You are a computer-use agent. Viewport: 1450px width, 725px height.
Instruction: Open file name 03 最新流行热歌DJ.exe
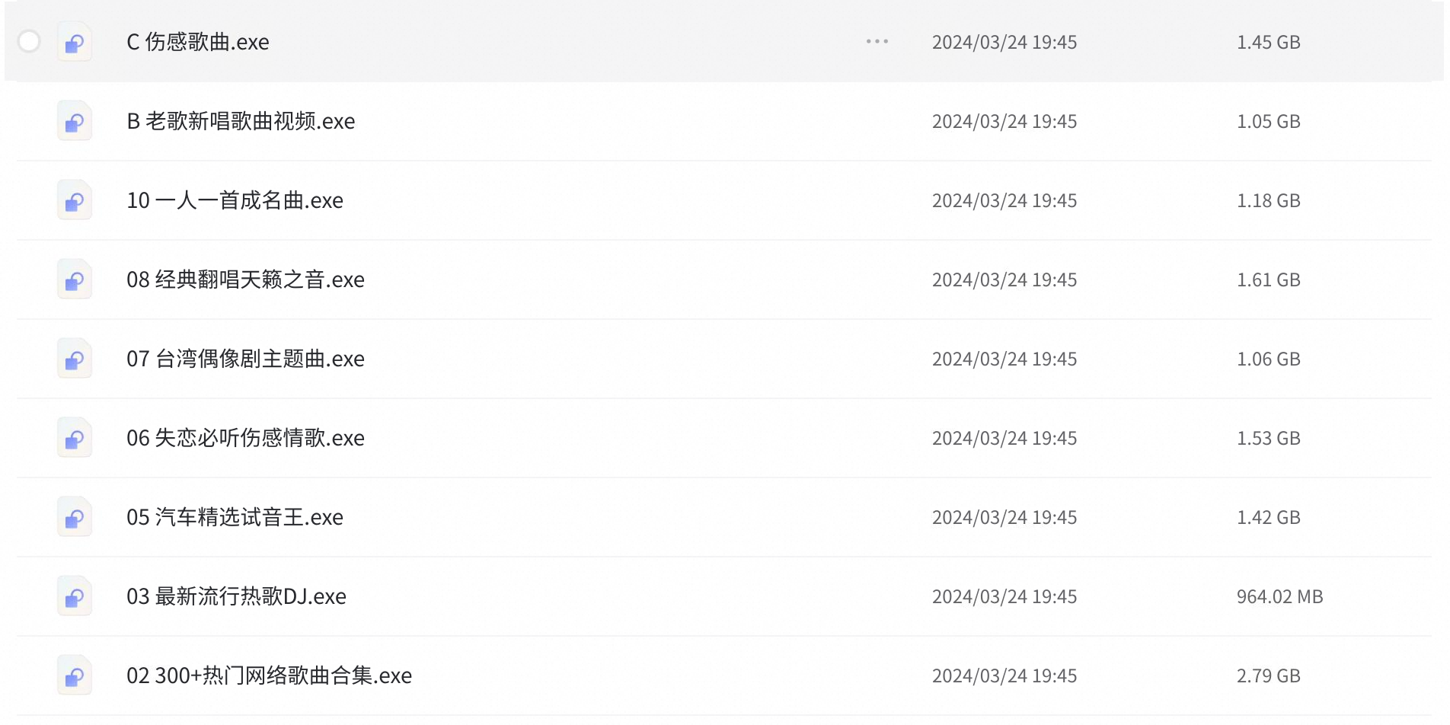[x=236, y=596]
